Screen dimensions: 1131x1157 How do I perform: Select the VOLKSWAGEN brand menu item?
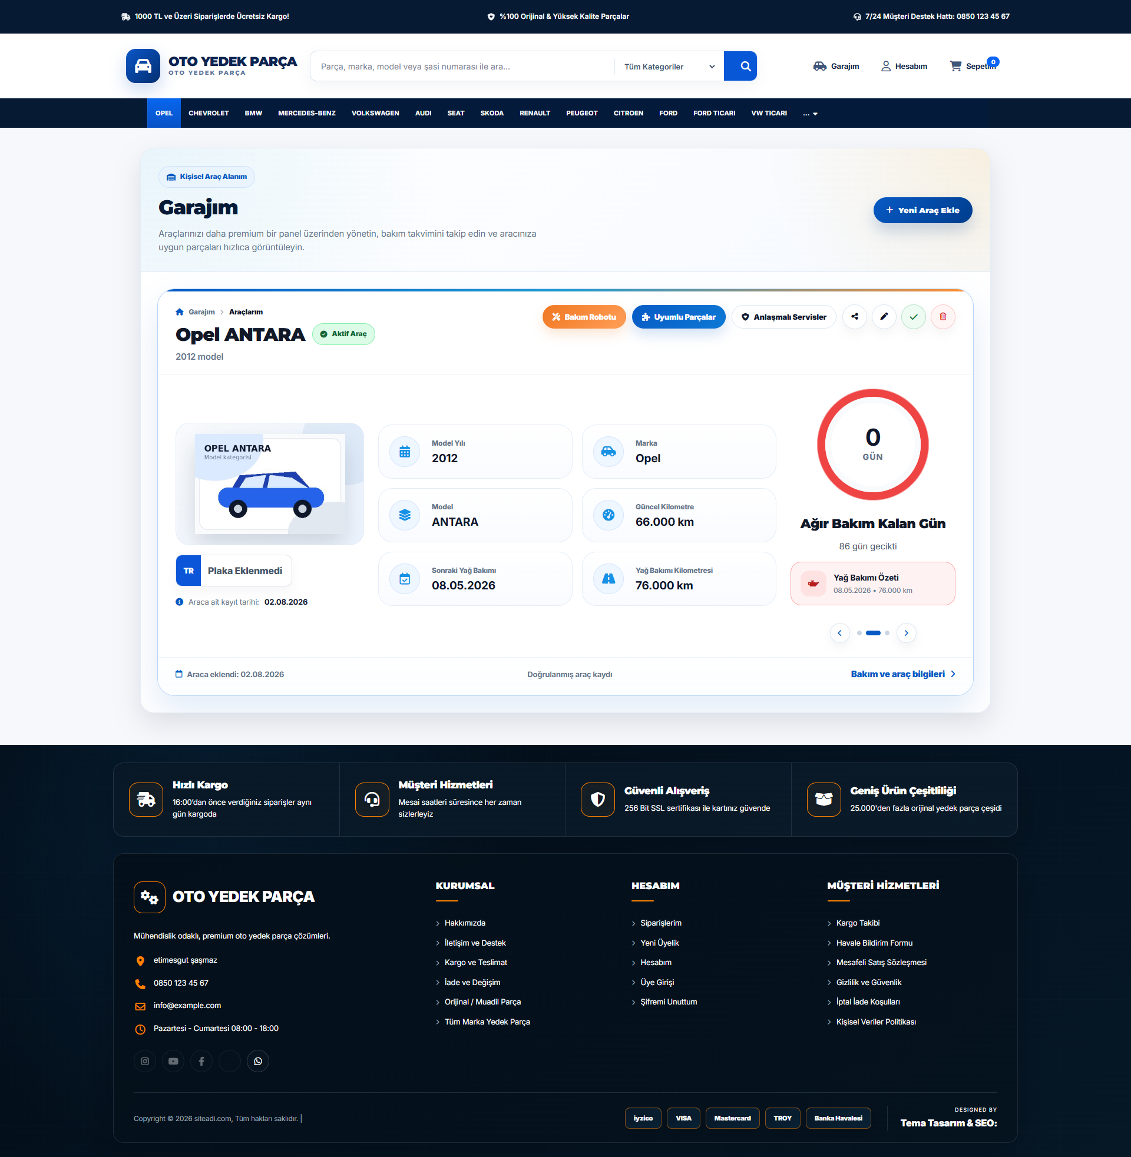point(375,114)
